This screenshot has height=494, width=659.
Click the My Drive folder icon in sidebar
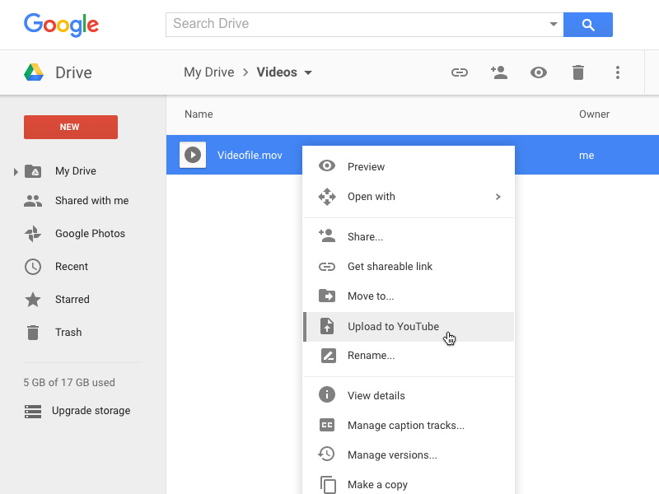coord(33,171)
